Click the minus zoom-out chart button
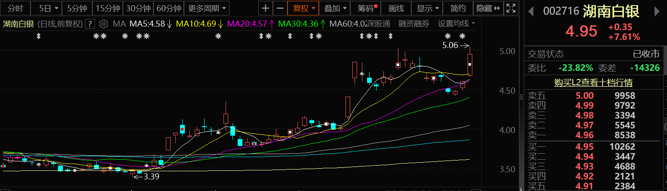The width and height of the screenshot is (667, 191). pos(280,8)
